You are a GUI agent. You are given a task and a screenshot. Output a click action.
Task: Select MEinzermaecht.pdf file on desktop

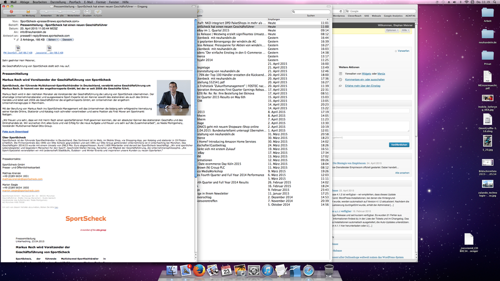[x=487, y=77]
